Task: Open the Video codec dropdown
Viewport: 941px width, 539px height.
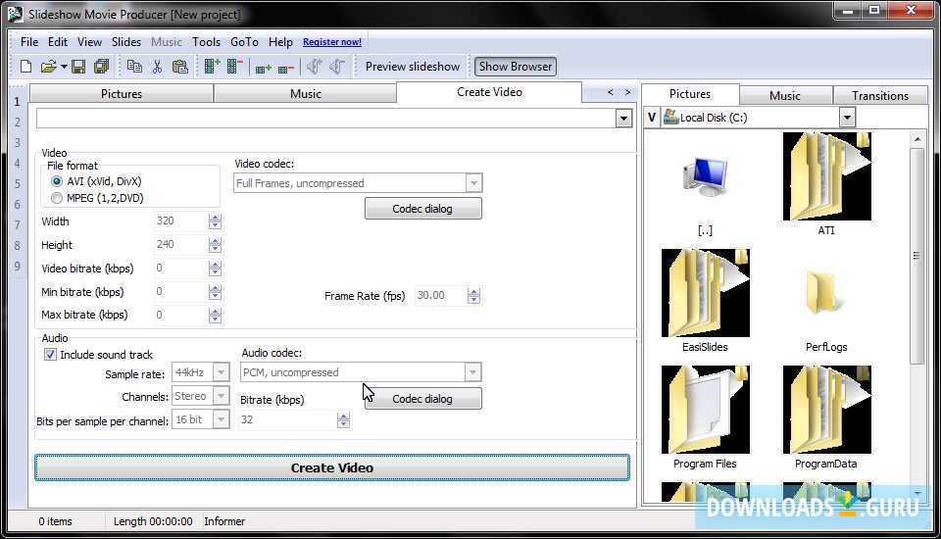Action: pos(473,183)
